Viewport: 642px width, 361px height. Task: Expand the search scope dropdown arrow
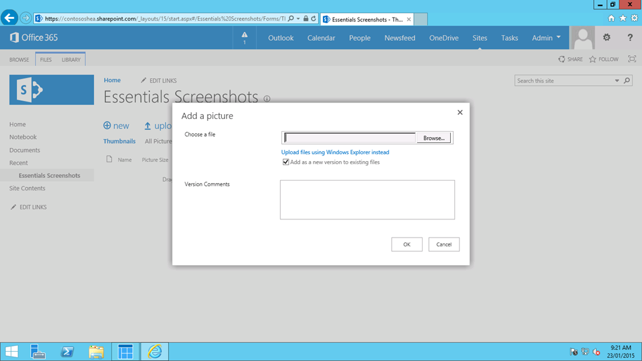(x=617, y=81)
